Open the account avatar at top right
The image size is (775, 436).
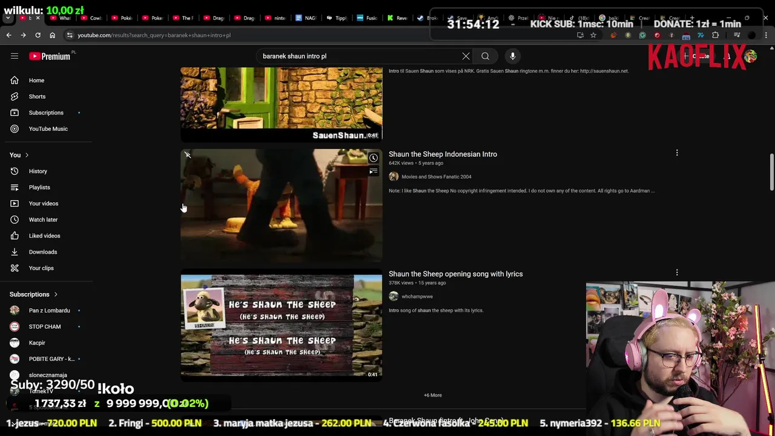(x=751, y=56)
